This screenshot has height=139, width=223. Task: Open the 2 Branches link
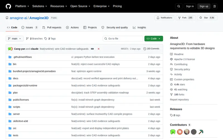point(34,39)
